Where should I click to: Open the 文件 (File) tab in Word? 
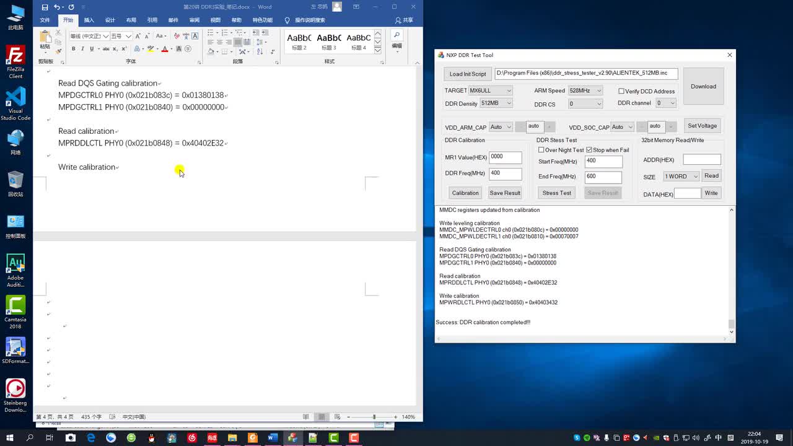[45, 20]
